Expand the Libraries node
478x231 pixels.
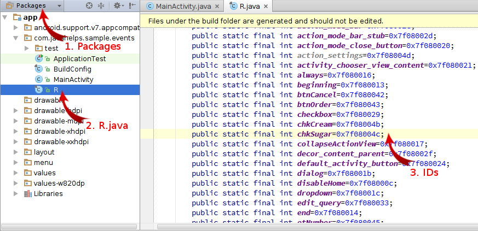[16, 194]
